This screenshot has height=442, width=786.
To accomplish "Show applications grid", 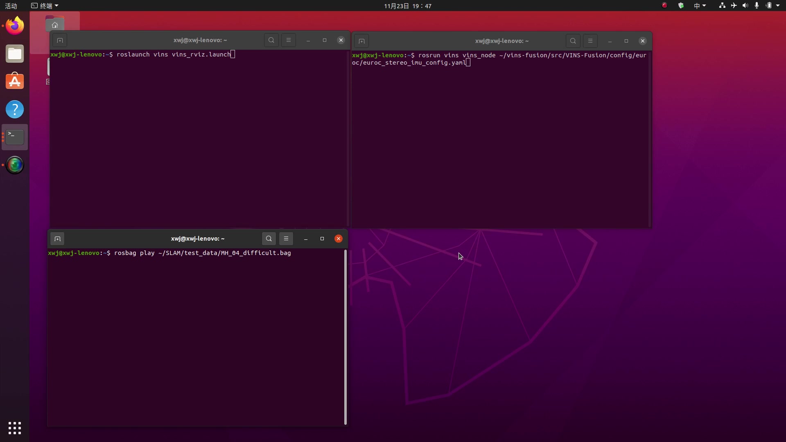I will 15,428.
